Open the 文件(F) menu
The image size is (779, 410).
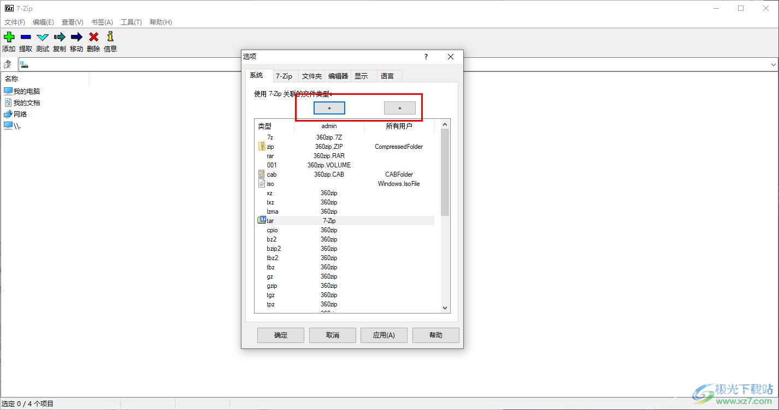click(x=15, y=22)
